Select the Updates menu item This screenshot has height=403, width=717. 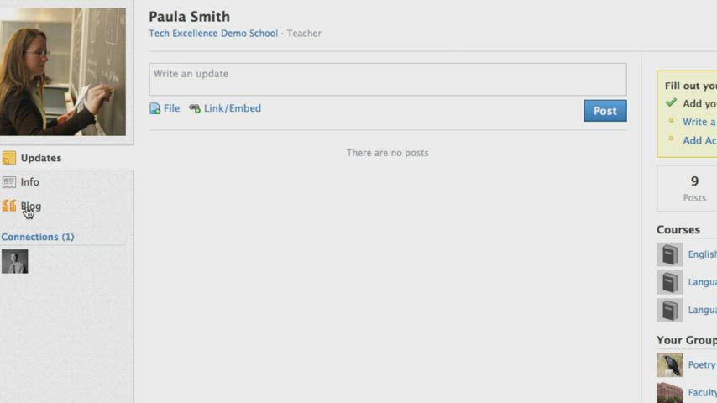[x=41, y=158]
